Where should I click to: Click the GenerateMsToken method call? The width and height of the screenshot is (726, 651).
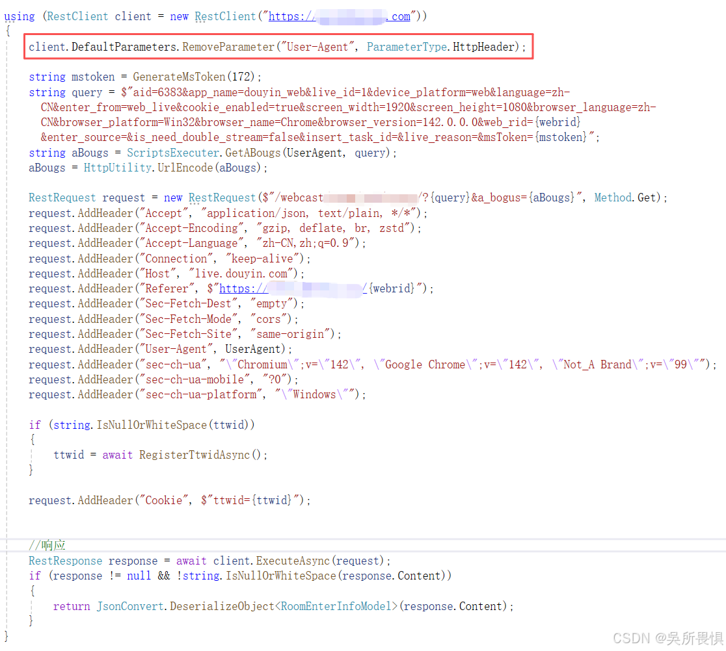tap(176, 77)
